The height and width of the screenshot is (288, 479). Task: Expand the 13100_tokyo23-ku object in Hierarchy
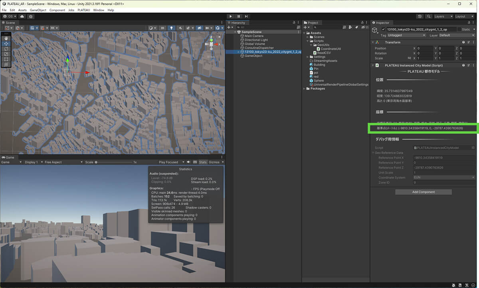(239, 52)
